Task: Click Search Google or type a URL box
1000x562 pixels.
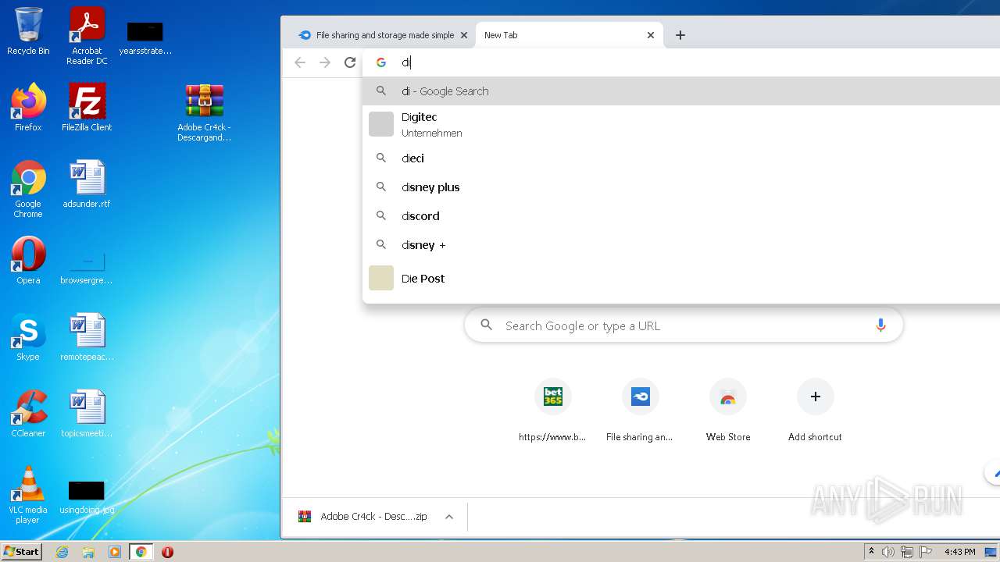Action: (x=684, y=325)
